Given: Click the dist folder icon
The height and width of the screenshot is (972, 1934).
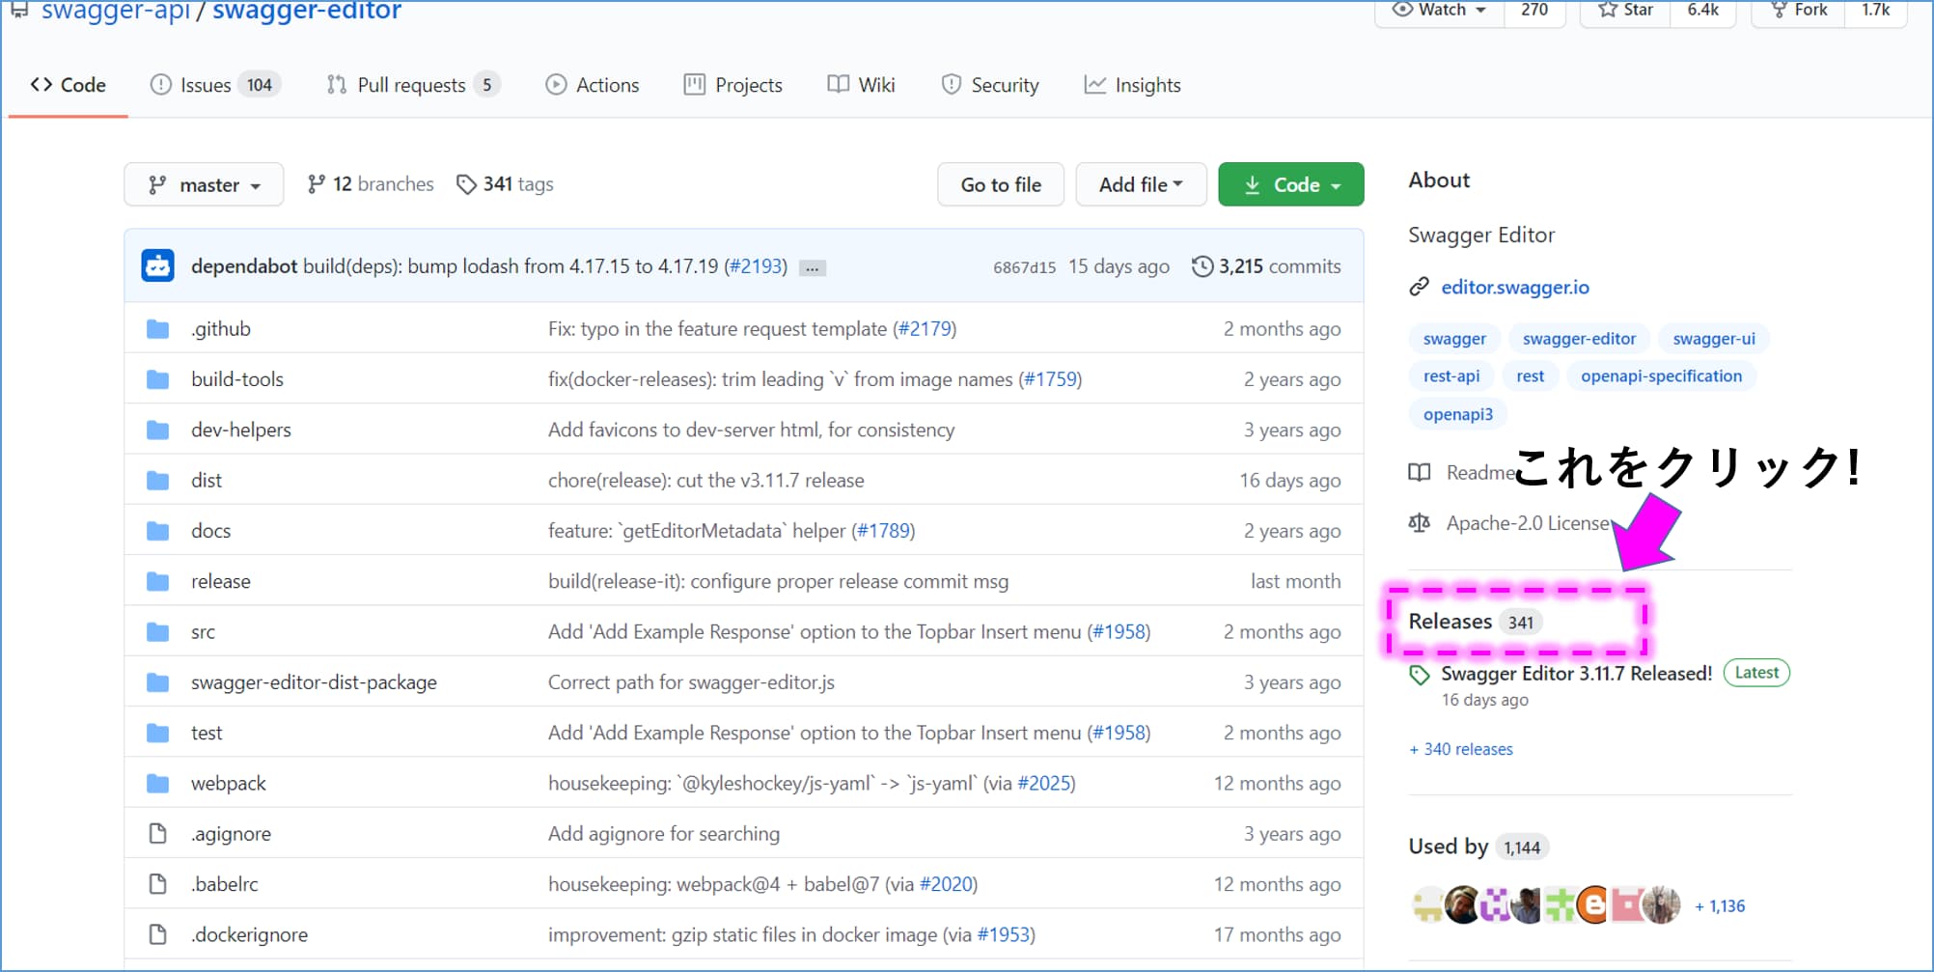Looking at the screenshot, I should [x=157, y=481].
